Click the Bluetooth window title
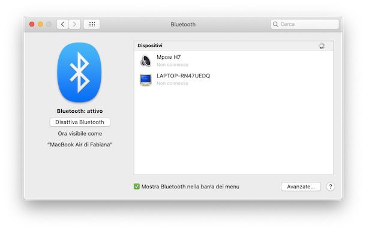The image size is (366, 231). 183,24
